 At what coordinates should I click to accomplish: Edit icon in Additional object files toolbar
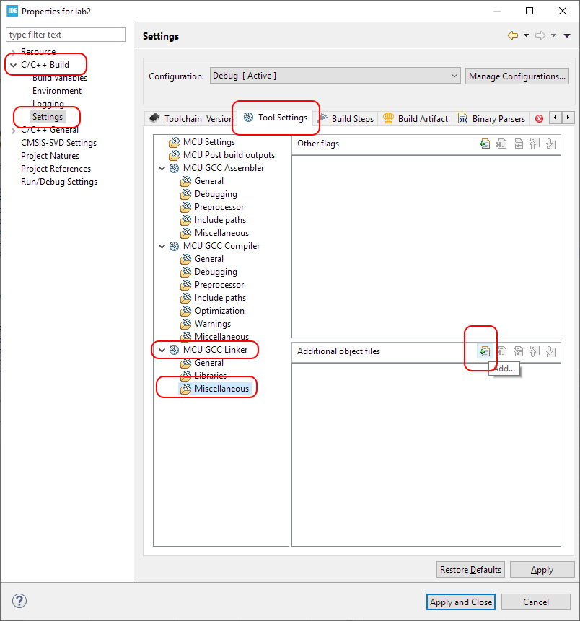(518, 351)
